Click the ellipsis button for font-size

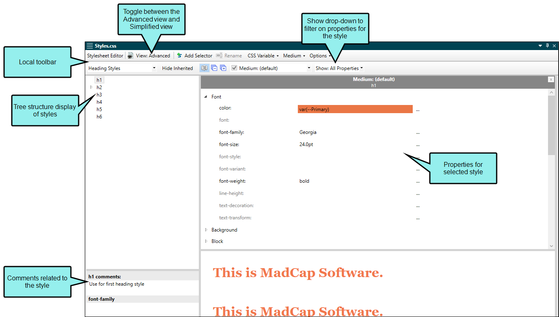click(x=418, y=145)
